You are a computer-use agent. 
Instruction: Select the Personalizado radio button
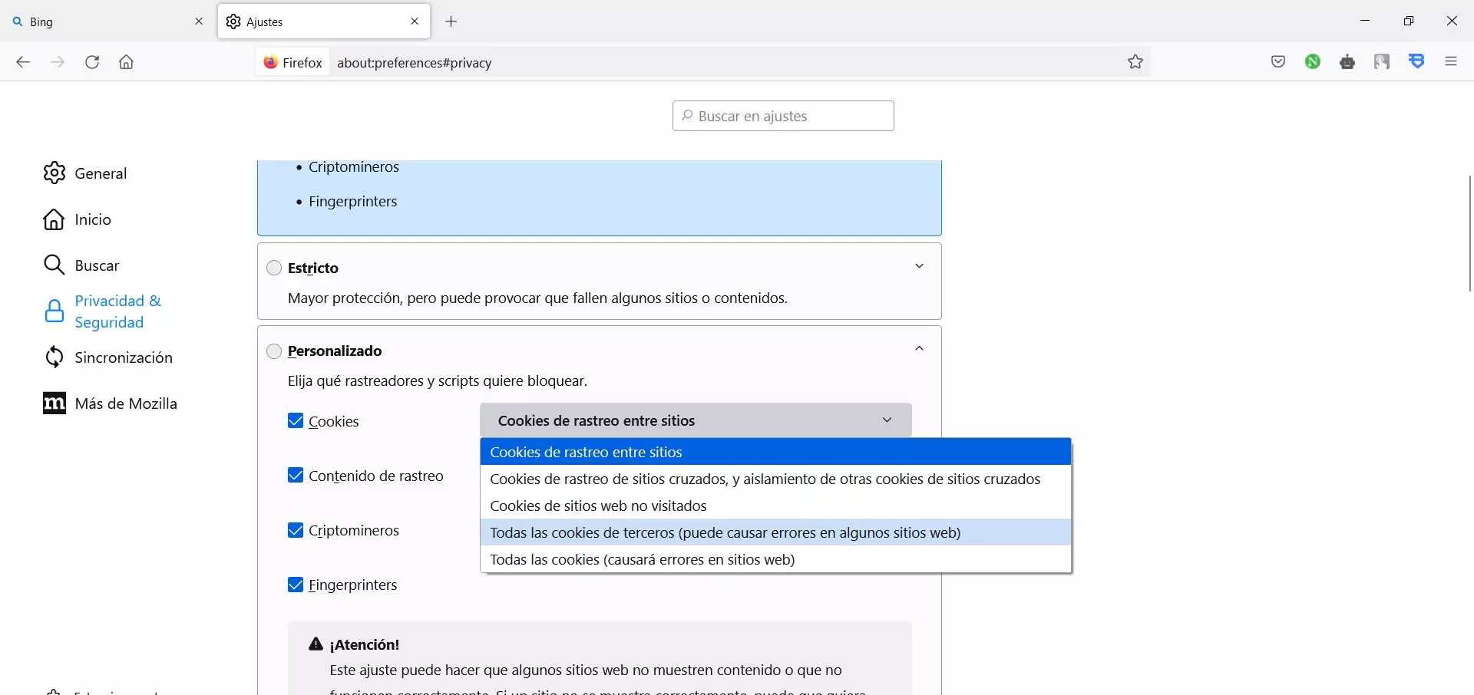(274, 351)
